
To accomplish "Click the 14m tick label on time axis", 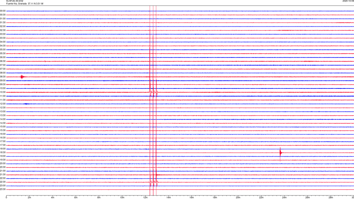I will coord(169,198).
